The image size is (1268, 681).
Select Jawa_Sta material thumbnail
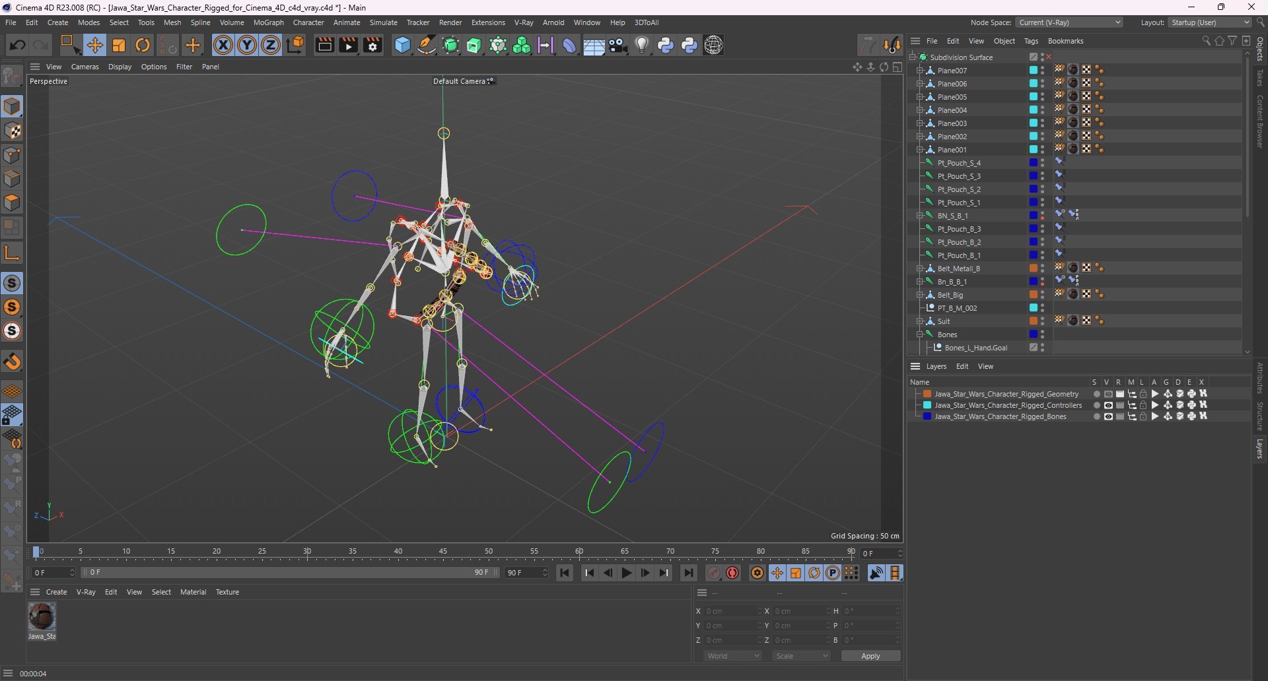42,616
